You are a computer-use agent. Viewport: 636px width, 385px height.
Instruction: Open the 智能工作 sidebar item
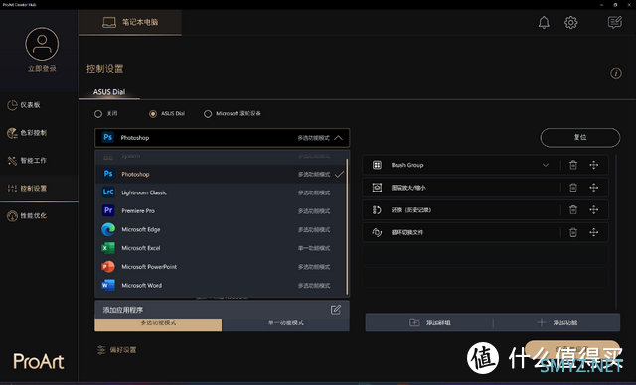pyautogui.click(x=39, y=161)
